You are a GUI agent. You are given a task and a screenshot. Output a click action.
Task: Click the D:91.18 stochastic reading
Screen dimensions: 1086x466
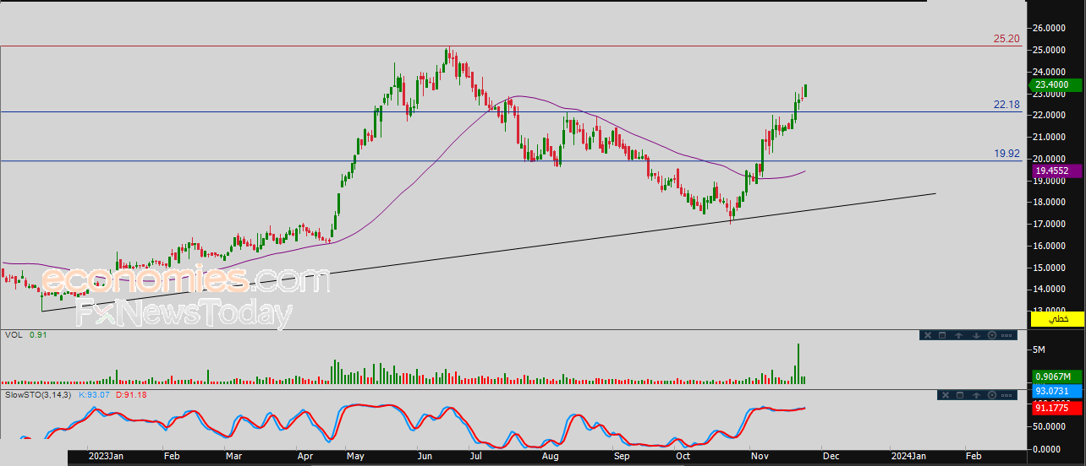129,394
